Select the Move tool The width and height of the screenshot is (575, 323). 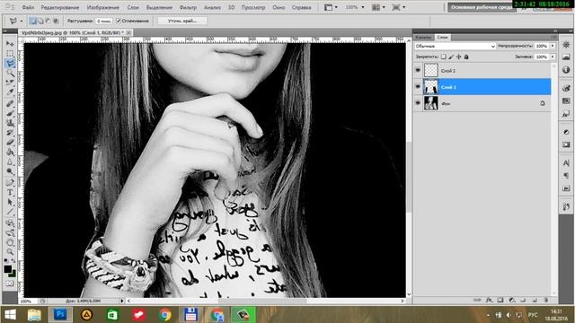pos(10,44)
